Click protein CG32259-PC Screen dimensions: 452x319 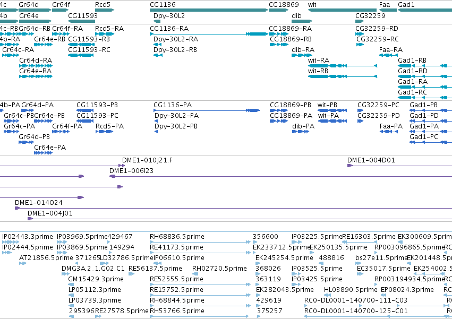(x=360, y=110)
